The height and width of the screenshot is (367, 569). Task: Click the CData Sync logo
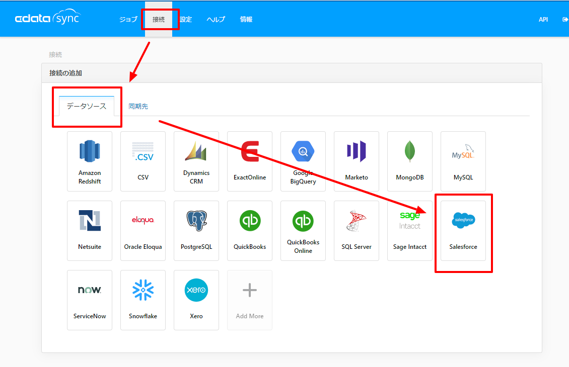pos(47,18)
